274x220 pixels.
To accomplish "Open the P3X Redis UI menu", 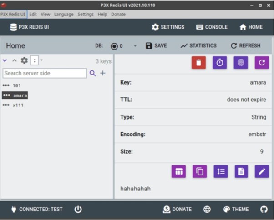I will 13,14.
